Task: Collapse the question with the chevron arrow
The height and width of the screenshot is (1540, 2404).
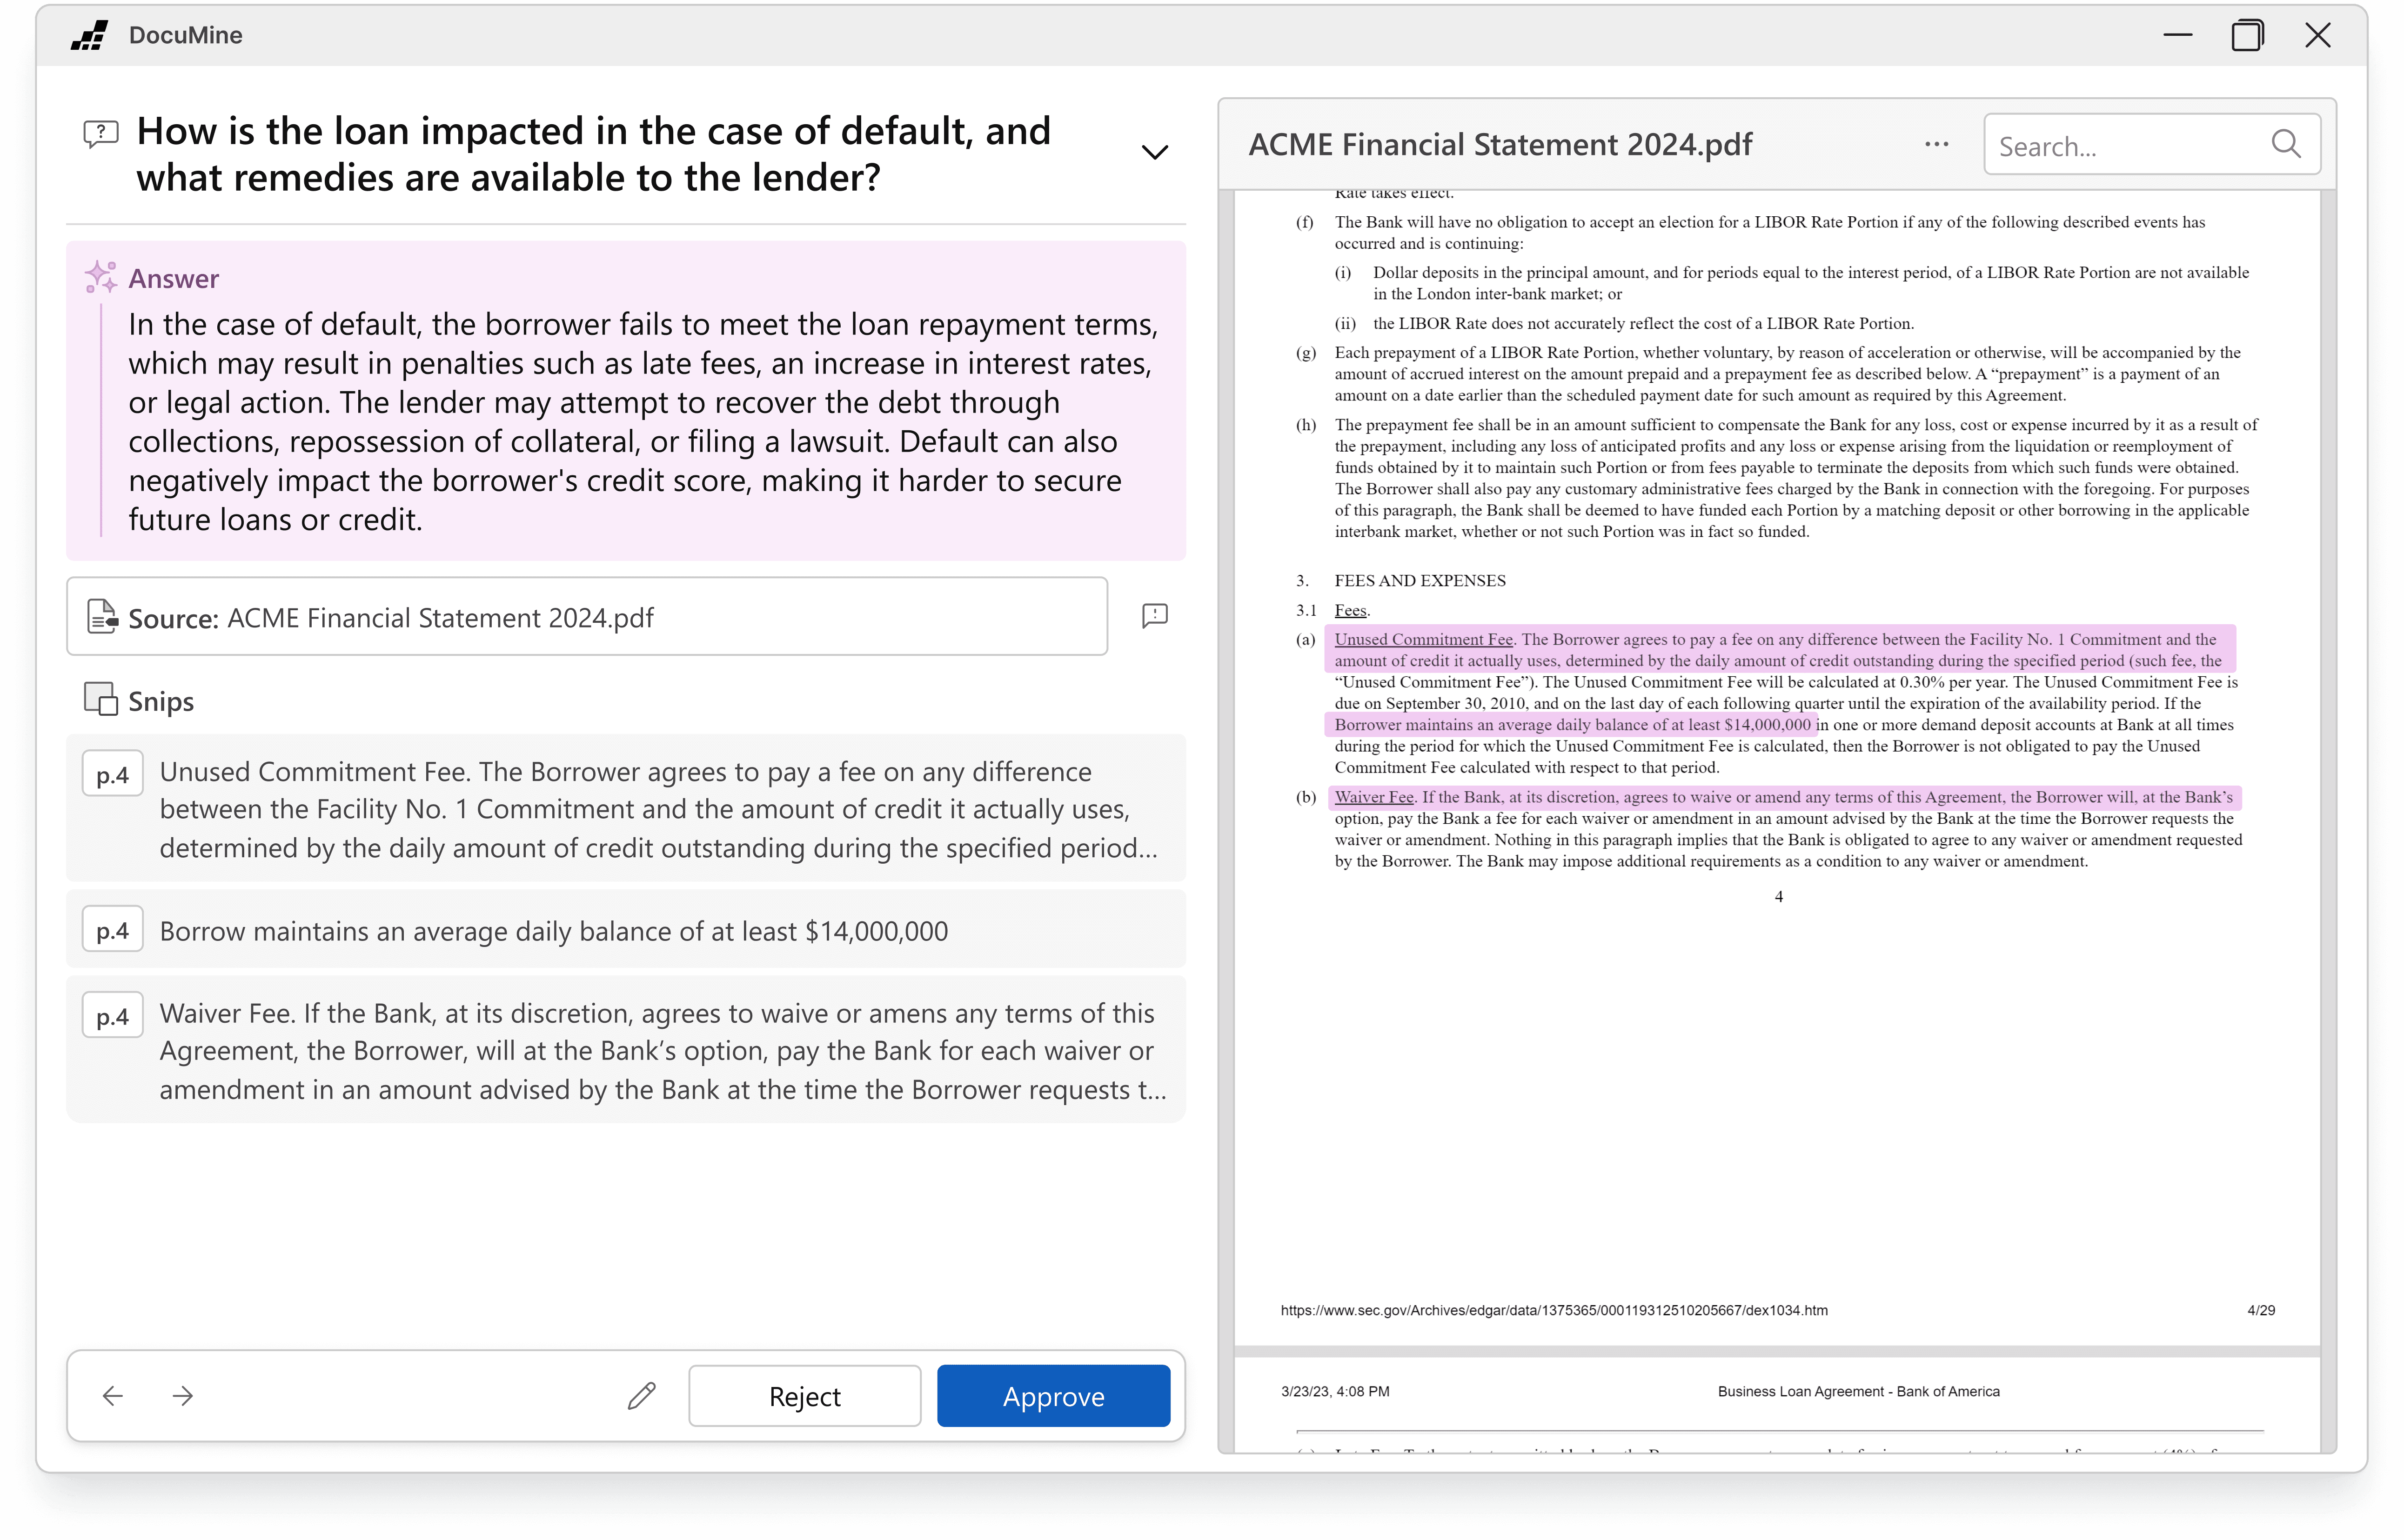Action: click(1154, 152)
